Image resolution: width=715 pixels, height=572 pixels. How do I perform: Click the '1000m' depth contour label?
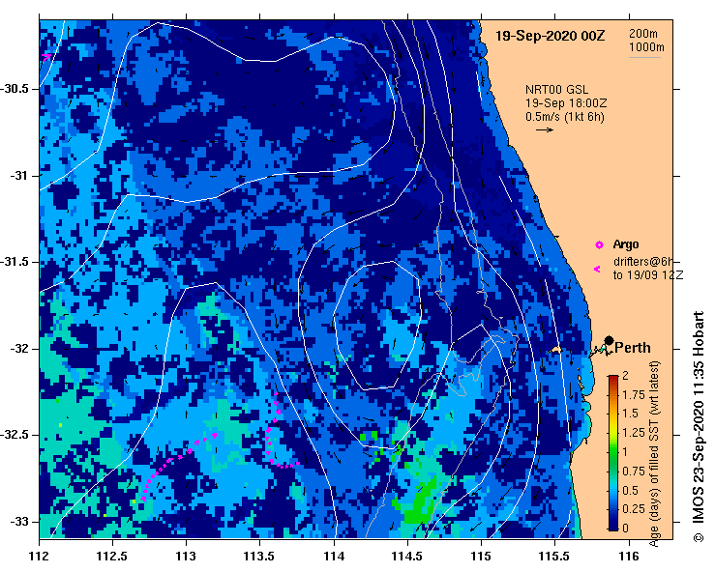click(x=646, y=47)
